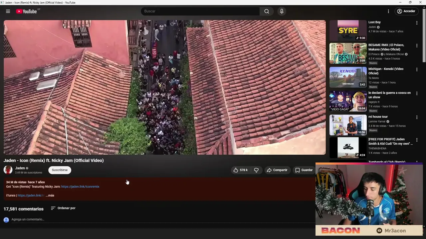Click the 578 k like count

point(244,170)
